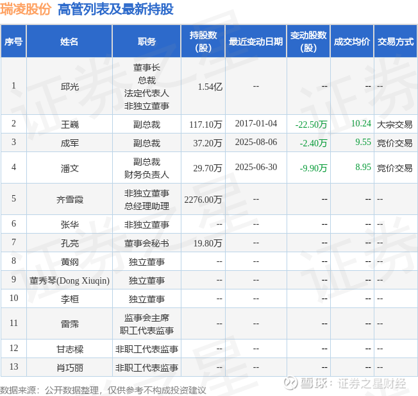Viewport: 418px width, 396px height.
Task: Click the position 法定代表人
Action: (147, 93)
